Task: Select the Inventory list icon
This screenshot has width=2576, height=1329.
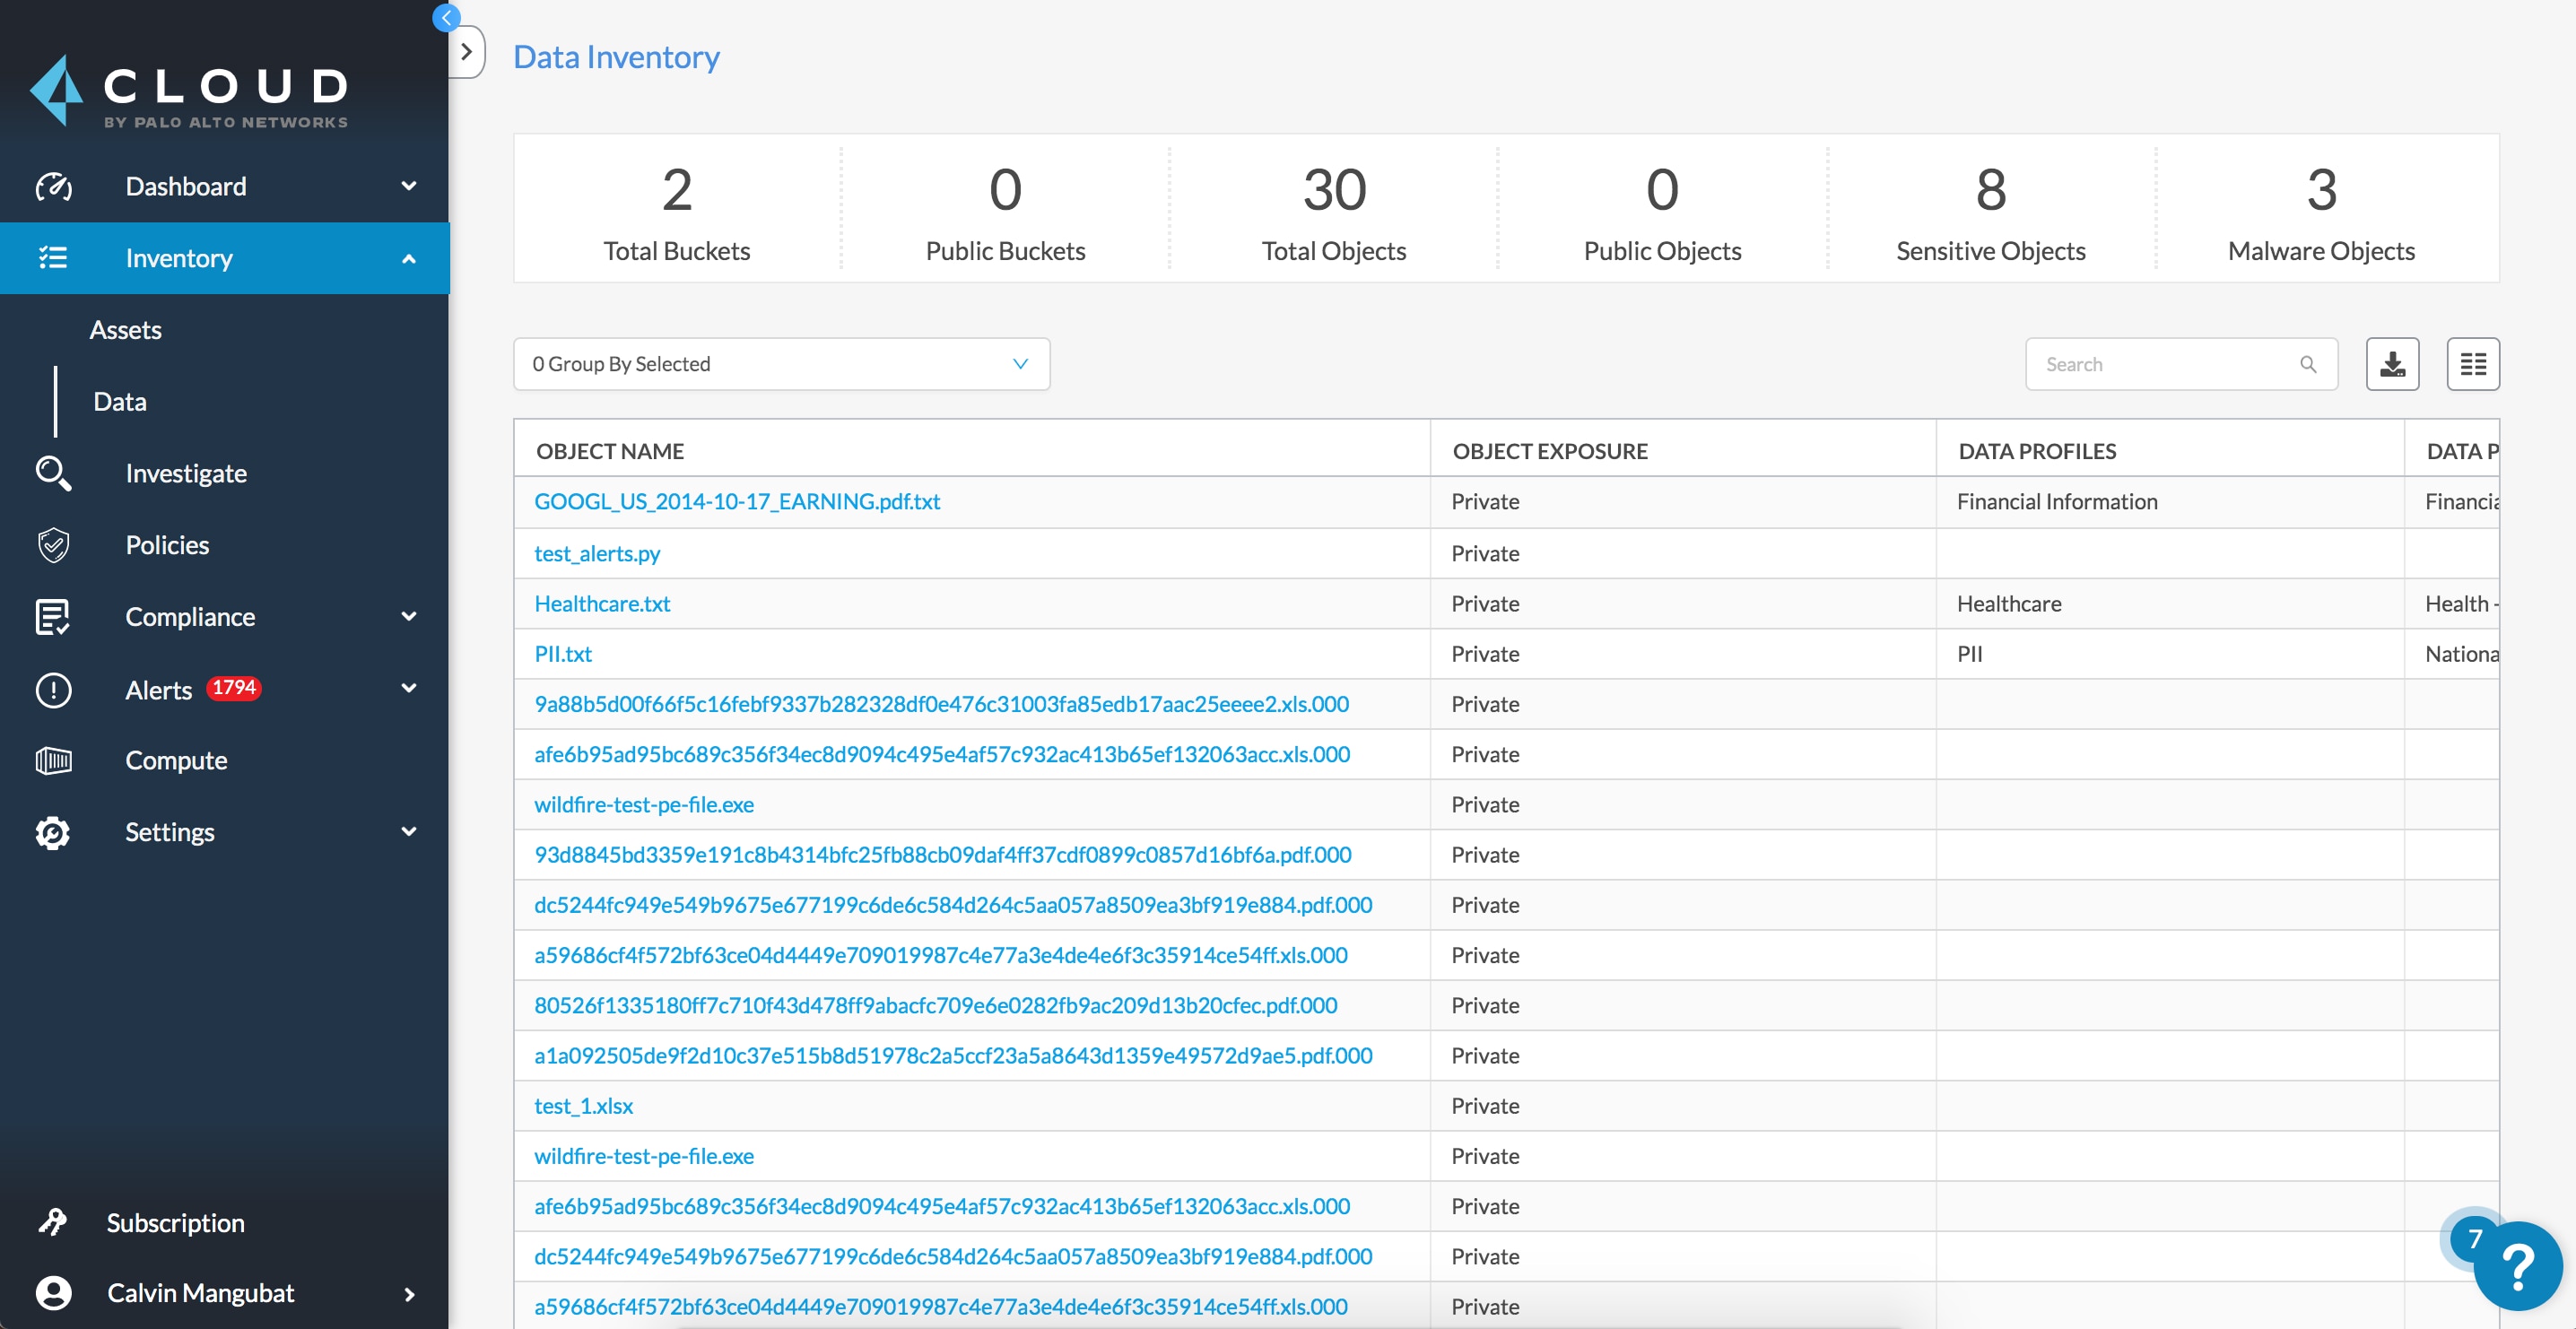Action: tap(54, 258)
